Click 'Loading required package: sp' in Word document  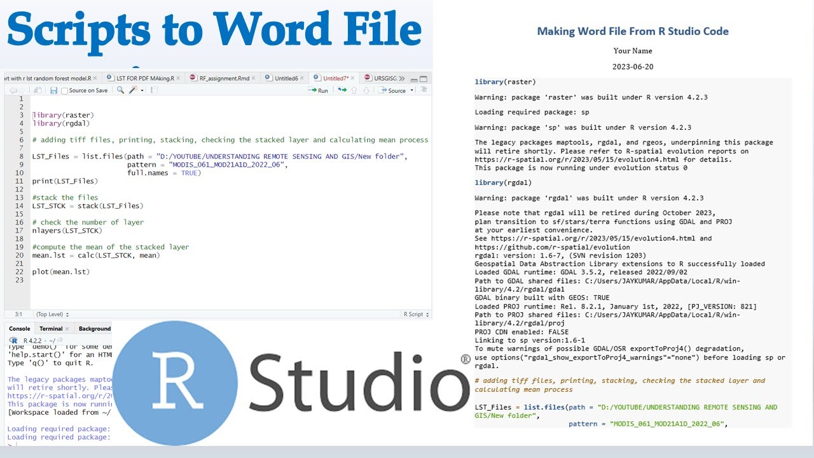(x=532, y=112)
